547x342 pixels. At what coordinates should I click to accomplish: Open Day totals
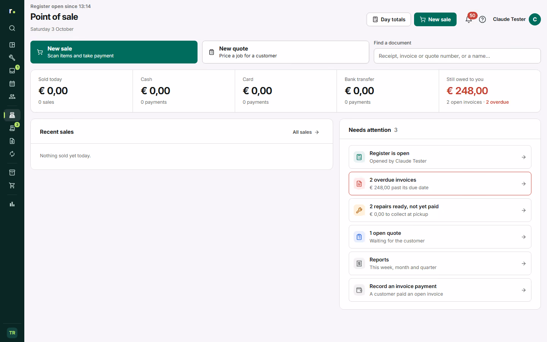pyautogui.click(x=389, y=19)
